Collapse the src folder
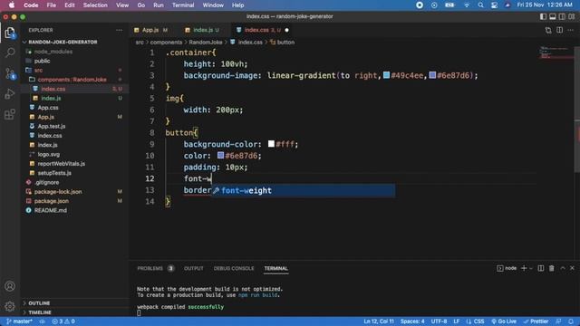Viewport: 580px width, 326px height. click(x=38, y=71)
